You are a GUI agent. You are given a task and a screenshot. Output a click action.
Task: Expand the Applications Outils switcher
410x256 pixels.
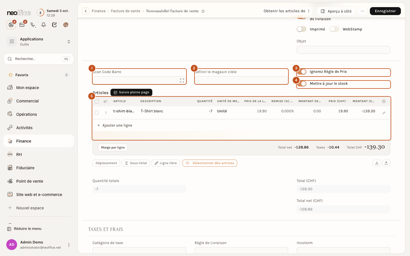(39, 42)
